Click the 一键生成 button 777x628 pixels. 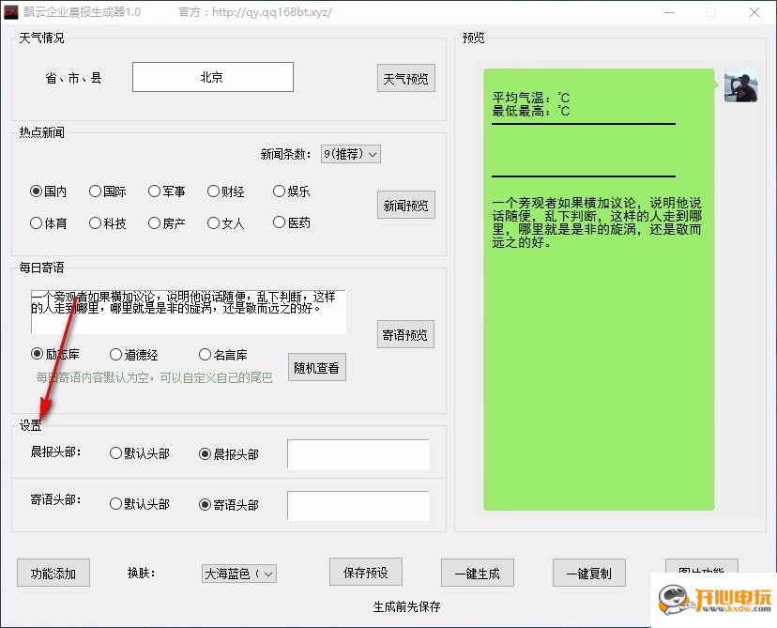point(478,573)
